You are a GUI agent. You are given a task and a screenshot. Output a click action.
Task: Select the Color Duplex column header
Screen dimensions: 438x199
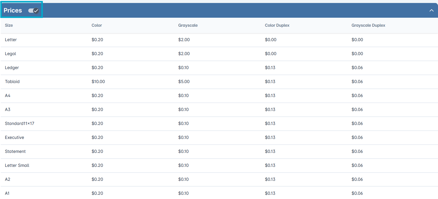coord(277,25)
